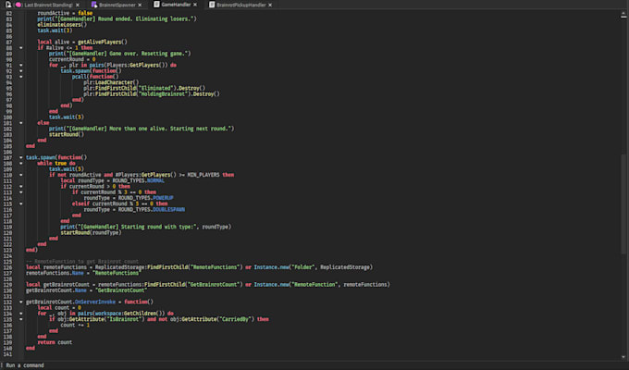Image resolution: width=629 pixels, height=370 pixels.
Task: Click MIN_PLAYERS constant on line 110
Action: tap(203, 175)
